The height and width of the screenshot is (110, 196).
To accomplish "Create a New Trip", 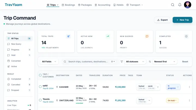I will (x=182, y=20).
